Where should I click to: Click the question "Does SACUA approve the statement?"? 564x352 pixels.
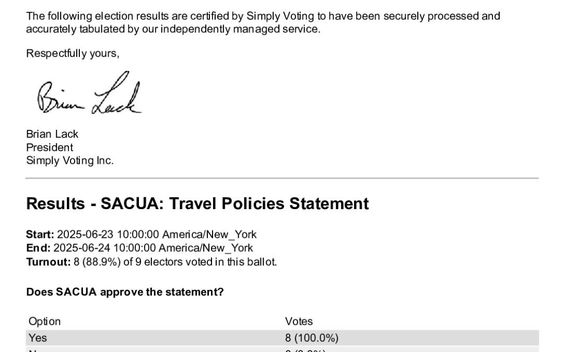[125, 292]
